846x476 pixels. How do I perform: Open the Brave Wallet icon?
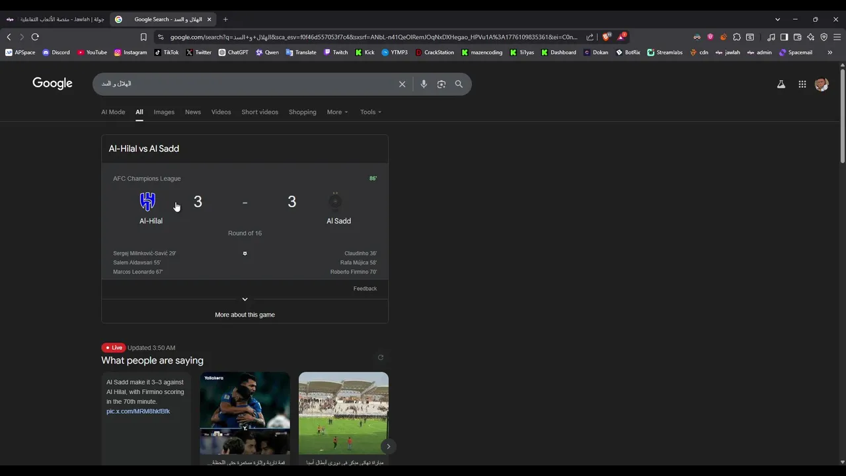click(x=797, y=37)
